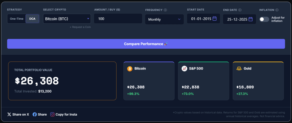This screenshot has height=123, width=292.
Task: Click the Frequency info icon
Action: [165, 10]
